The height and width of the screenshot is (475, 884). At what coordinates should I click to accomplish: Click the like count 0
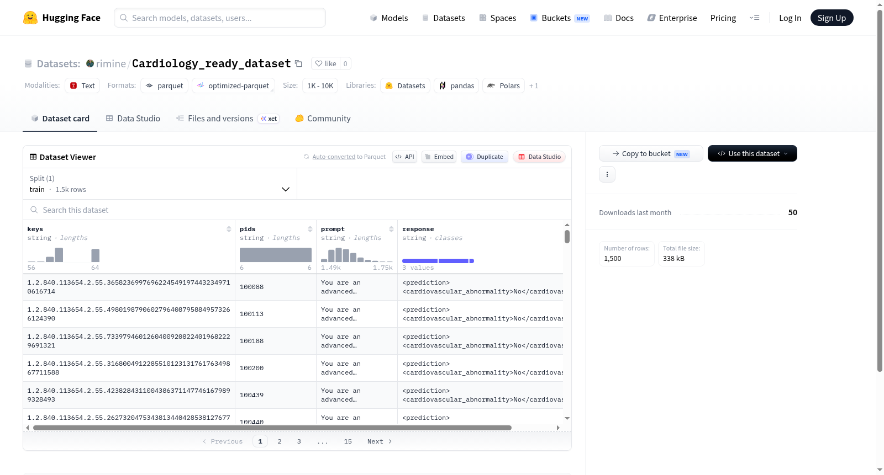[x=345, y=63]
